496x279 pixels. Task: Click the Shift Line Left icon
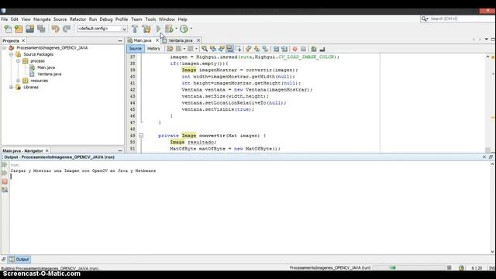[276, 49]
